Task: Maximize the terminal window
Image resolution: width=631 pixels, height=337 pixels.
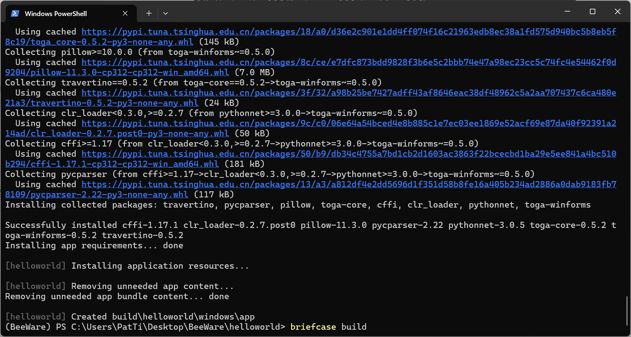Action: 592,12
